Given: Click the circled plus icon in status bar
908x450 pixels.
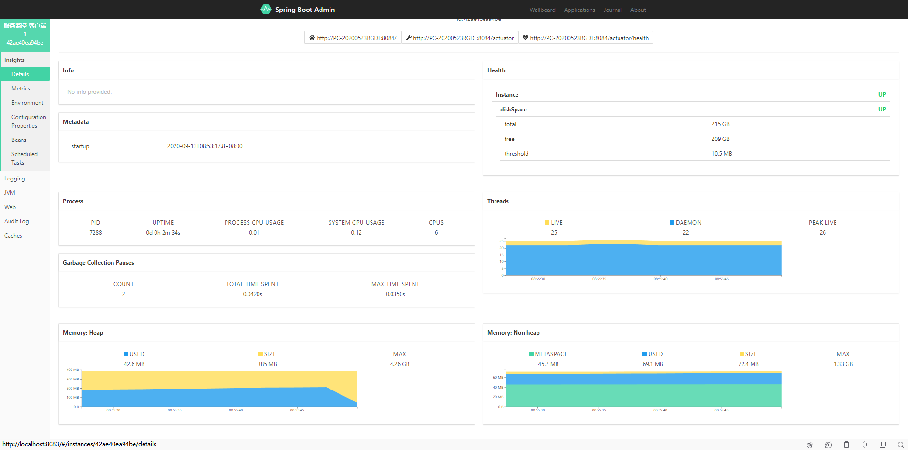Looking at the screenshot, I should [828, 445].
